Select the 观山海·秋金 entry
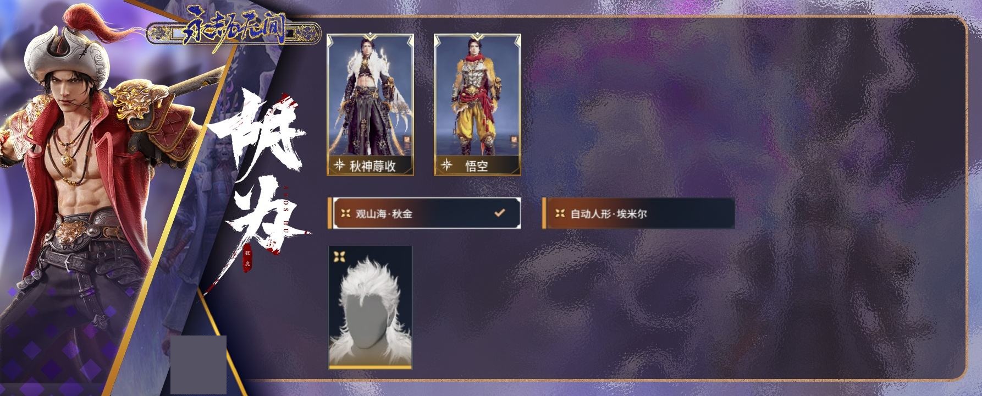The width and height of the screenshot is (982, 396). click(424, 213)
